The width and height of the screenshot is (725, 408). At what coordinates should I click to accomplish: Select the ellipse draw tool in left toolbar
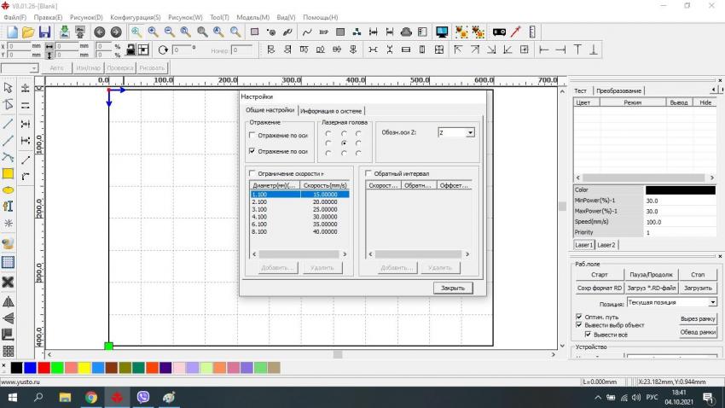[8, 189]
